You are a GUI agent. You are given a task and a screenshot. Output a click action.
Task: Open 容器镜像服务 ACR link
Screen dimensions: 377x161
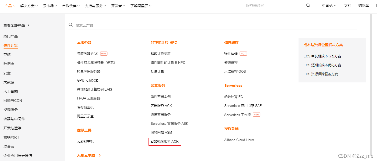point(165,141)
